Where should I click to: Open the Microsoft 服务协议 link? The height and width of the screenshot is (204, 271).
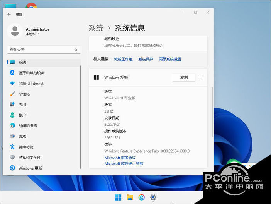click(x=120, y=158)
